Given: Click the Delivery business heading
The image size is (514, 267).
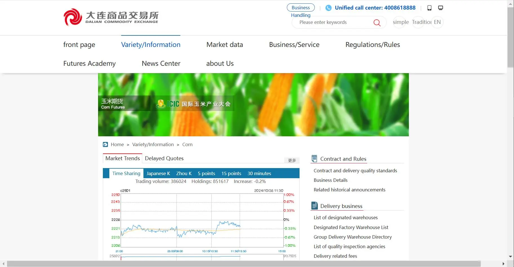Looking at the screenshot, I should point(341,206).
